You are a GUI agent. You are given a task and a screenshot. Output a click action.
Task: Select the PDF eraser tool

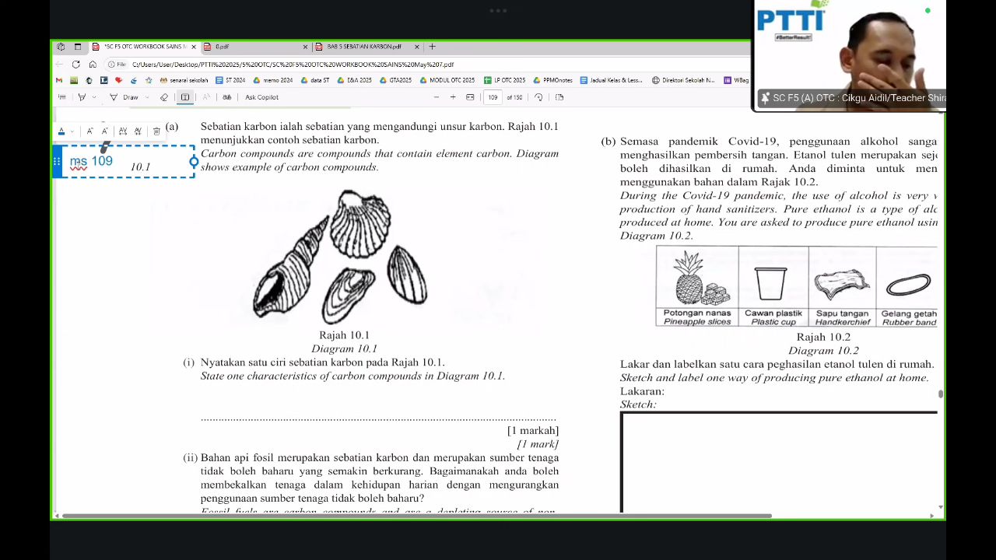click(163, 97)
